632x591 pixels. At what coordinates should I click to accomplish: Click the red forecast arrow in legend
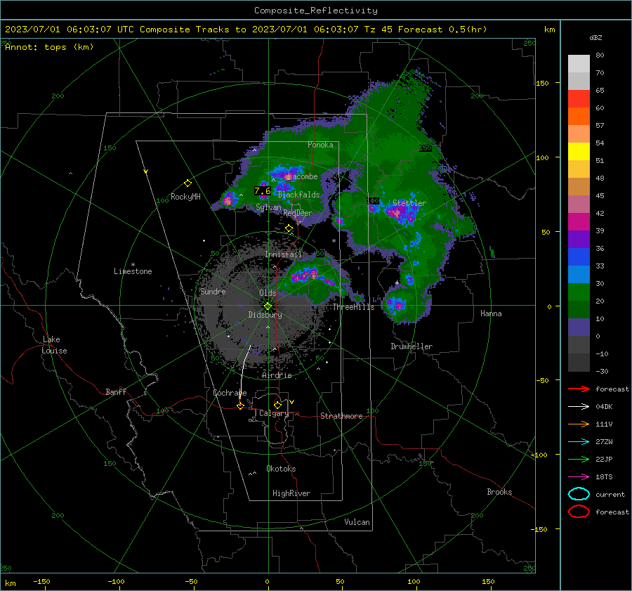click(579, 389)
